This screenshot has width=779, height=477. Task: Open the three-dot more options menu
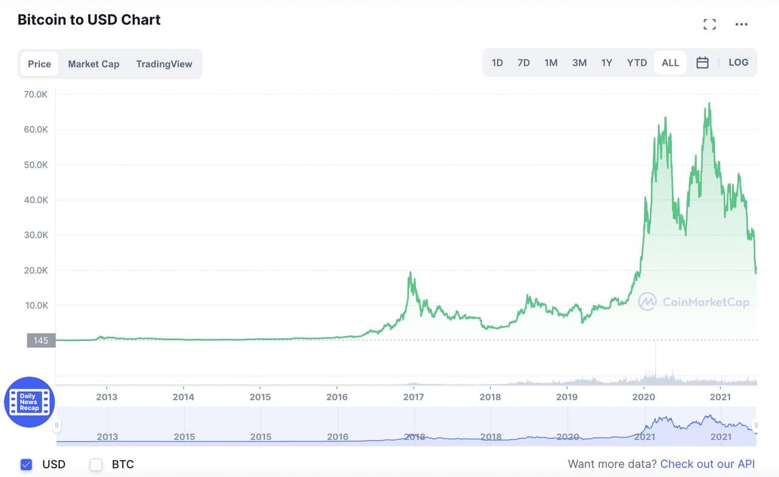[x=741, y=24]
